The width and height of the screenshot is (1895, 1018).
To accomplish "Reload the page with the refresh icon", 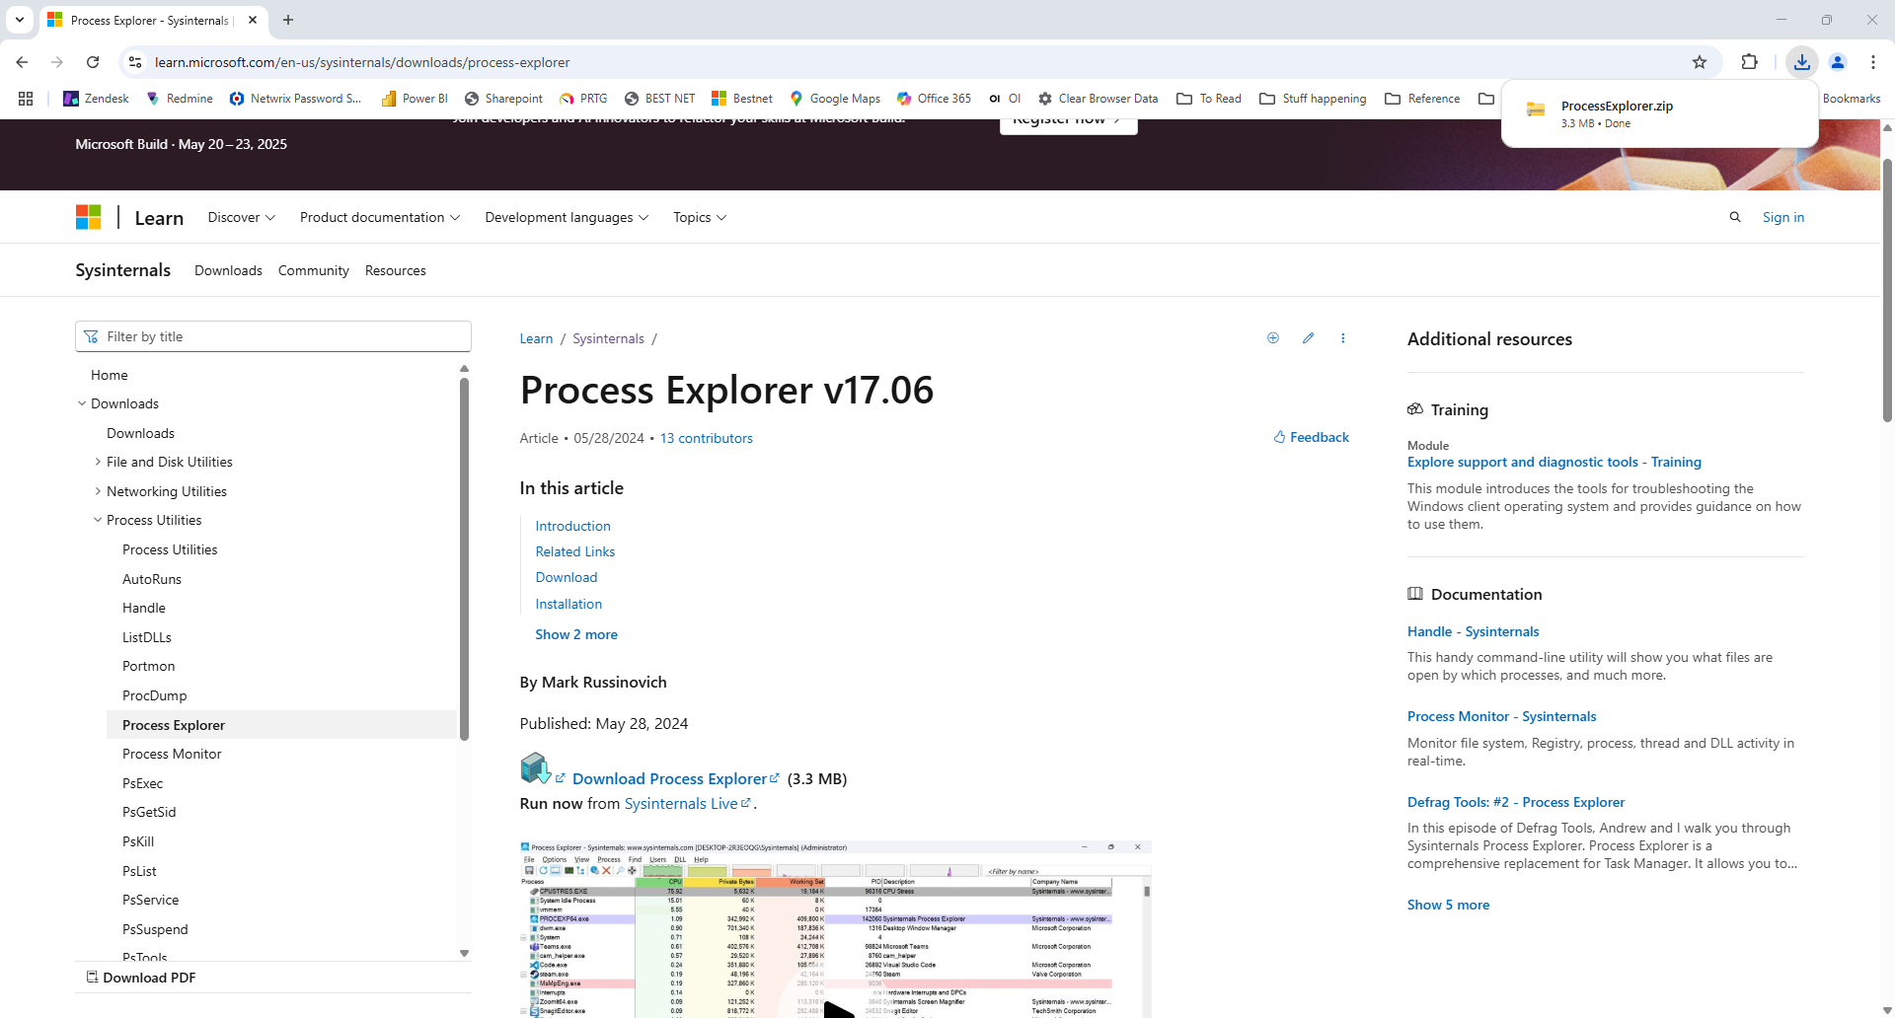I will pyautogui.click(x=93, y=62).
